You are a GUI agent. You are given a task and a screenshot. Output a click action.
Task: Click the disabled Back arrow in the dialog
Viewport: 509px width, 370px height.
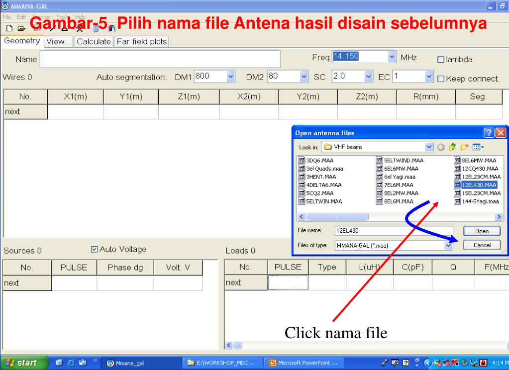pos(441,147)
